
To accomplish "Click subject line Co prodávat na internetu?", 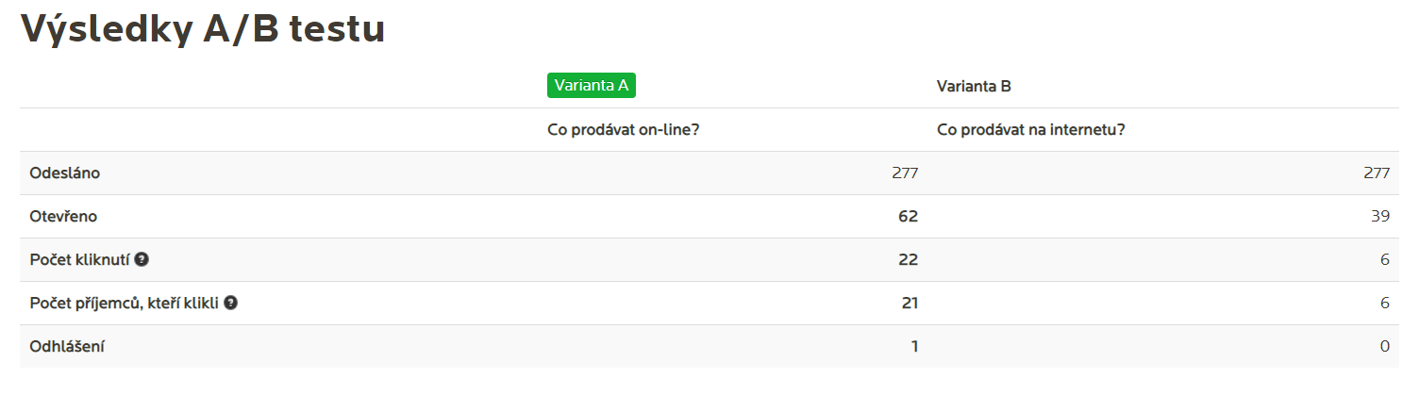I will click(1031, 130).
